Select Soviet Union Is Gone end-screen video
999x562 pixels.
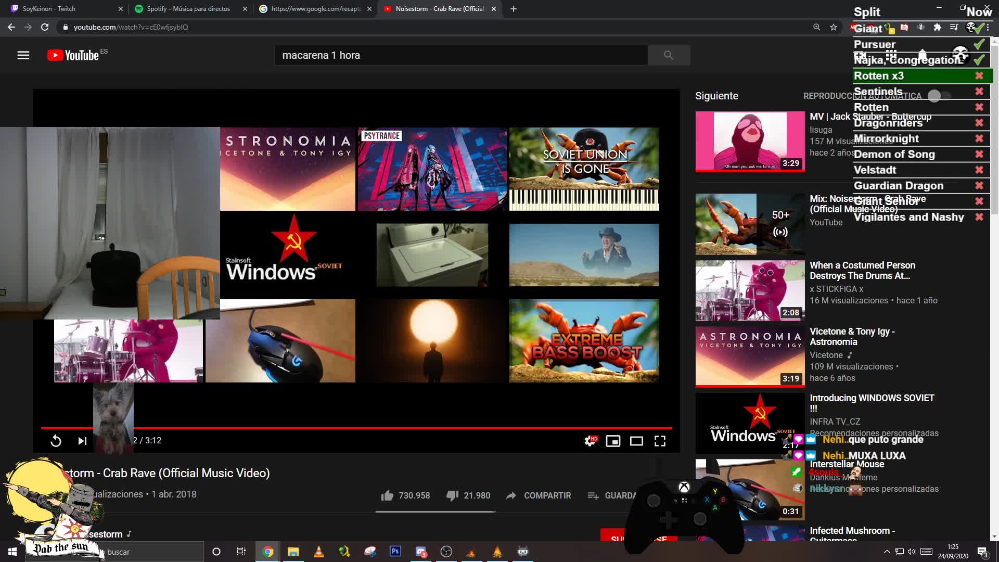(584, 169)
